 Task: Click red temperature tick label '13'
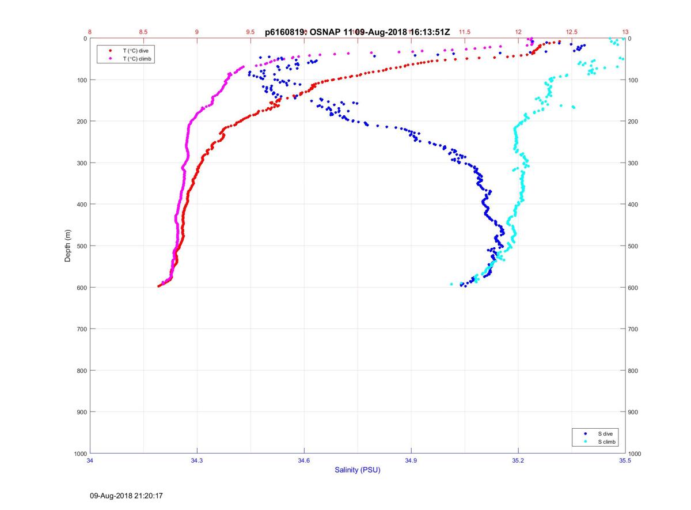pos(625,32)
